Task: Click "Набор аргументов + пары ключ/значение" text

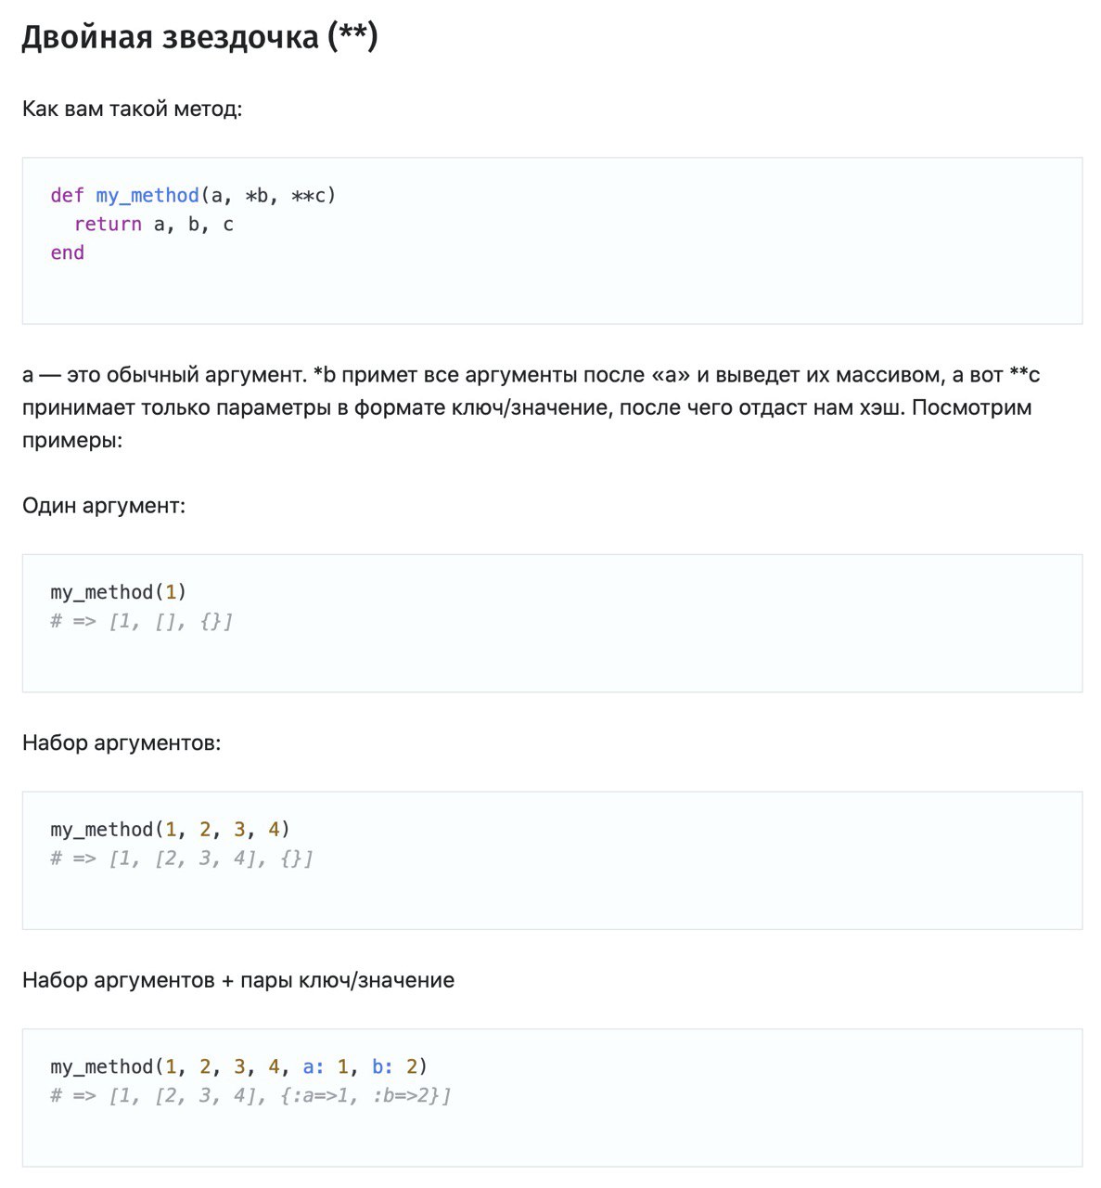Action: tap(238, 981)
